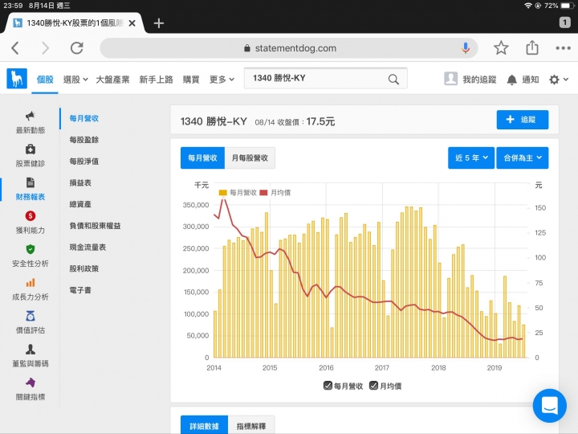This screenshot has width=578, height=434.
Task: Go back with the browser back arrow
Action: tap(15, 48)
